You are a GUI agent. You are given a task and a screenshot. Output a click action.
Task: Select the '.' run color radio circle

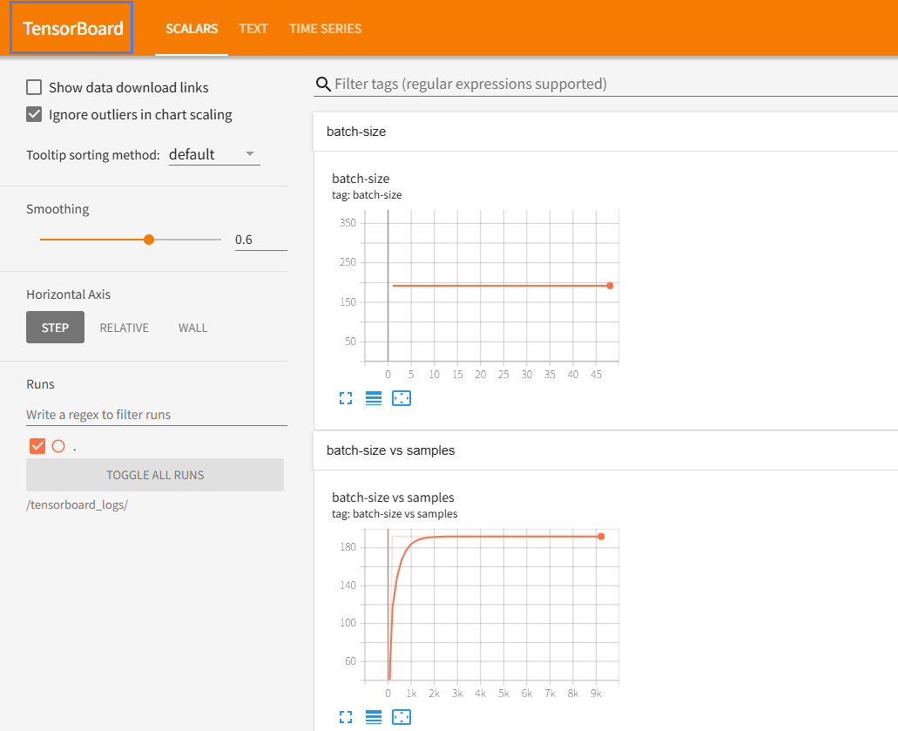(x=58, y=446)
